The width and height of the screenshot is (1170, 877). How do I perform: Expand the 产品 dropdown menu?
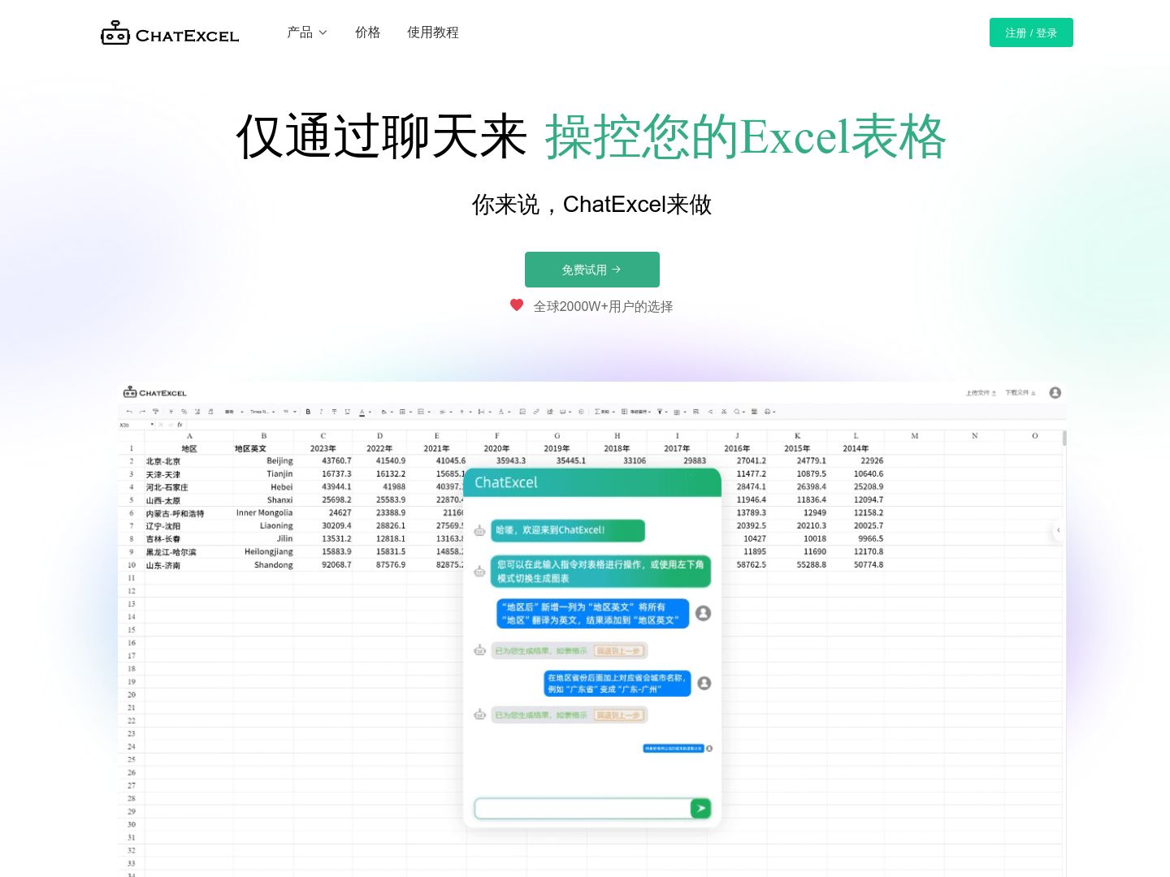coord(306,32)
